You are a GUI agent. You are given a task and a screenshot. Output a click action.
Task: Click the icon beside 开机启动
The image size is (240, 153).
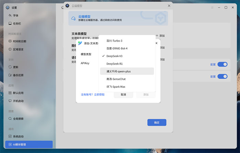10,101
